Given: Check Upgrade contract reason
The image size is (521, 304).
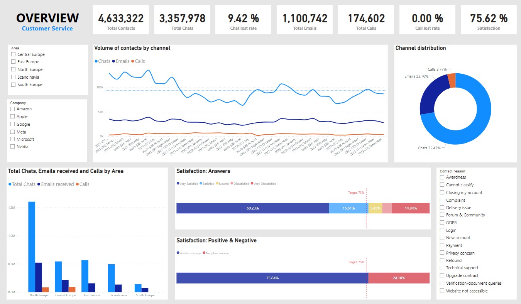Looking at the screenshot, I should (x=442, y=275).
